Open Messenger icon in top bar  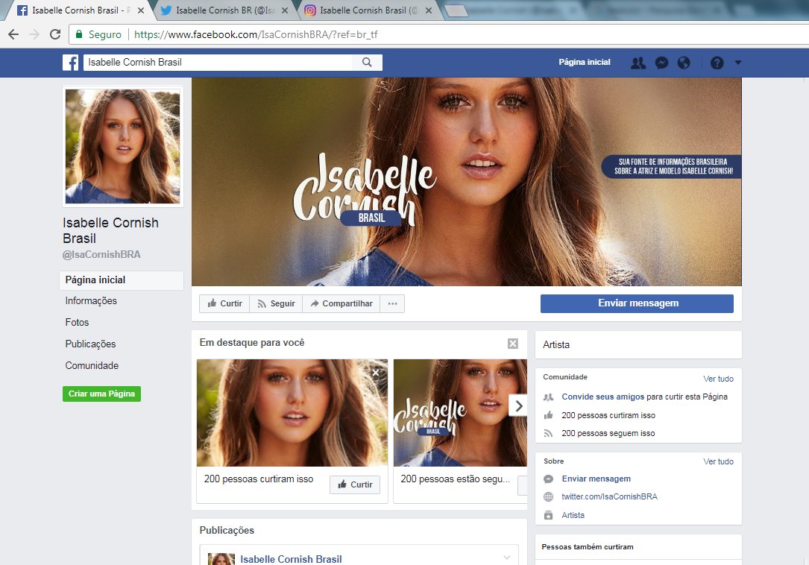tap(661, 63)
